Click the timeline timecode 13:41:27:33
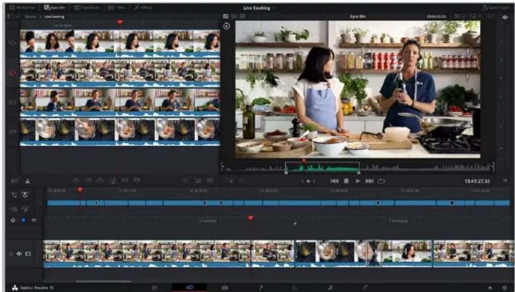The image size is (515, 292). (477, 181)
